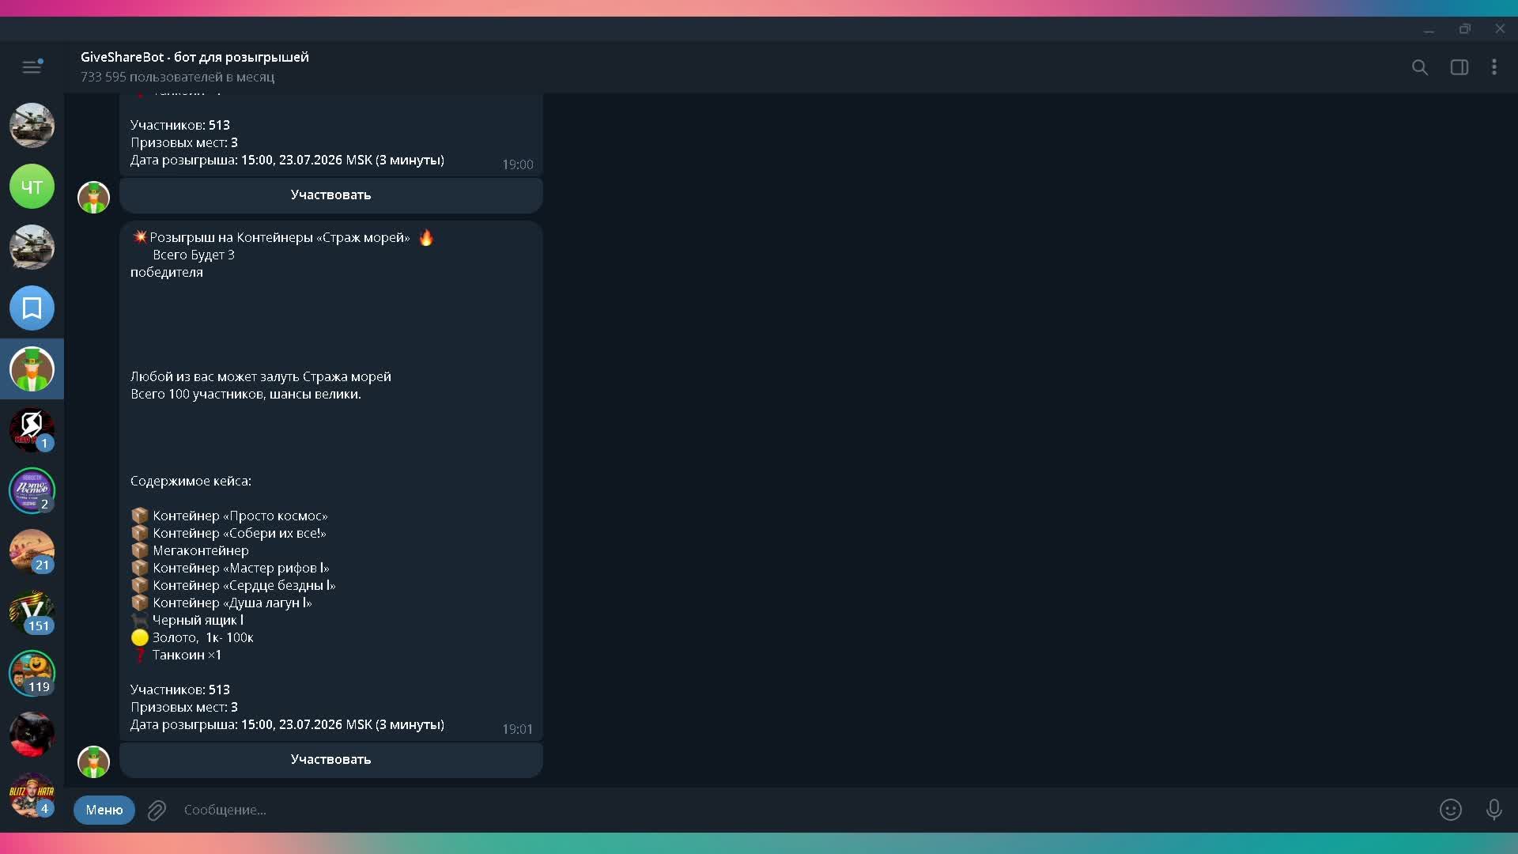Open the chat showing 21 unread
The height and width of the screenshot is (854, 1518).
click(32, 552)
